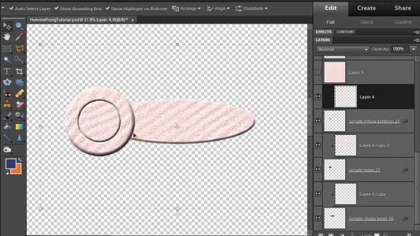
Task: Select the Layer 3 pink thumbnail
Action: point(335,72)
